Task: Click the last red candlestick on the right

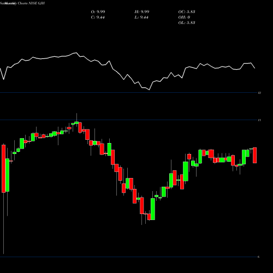Action: point(255,155)
